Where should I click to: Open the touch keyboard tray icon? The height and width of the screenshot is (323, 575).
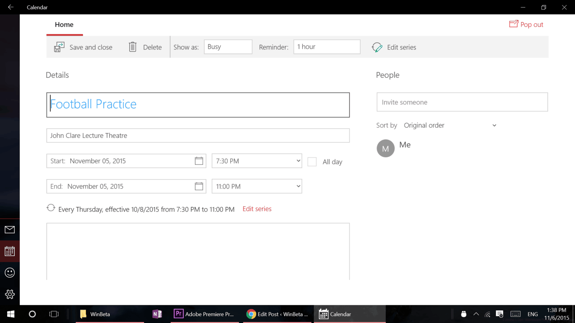516,314
